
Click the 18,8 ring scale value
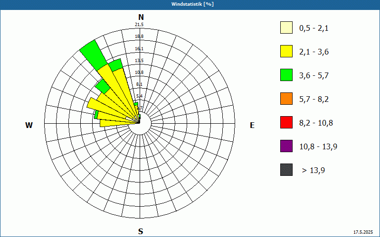tap(139, 36)
